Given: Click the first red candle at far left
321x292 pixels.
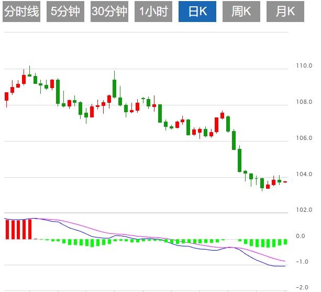Looking at the screenshot, I should click(x=7, y=96).
